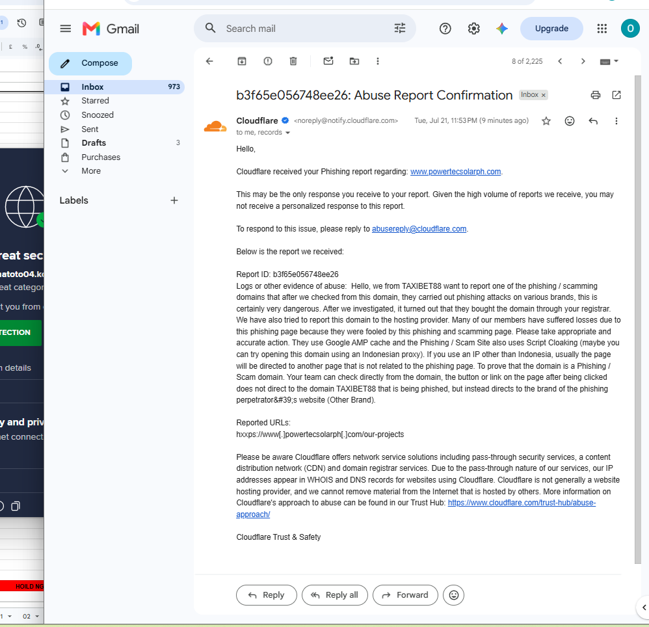Go back to inbox arrow
The image size is (649, 627).
pyautogui.click(x=209, y=61)
